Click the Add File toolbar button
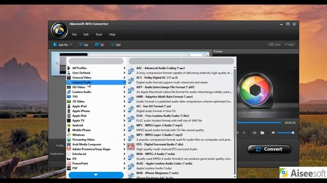327x183 pixels. pyautogui.click(x=61, y=45)
